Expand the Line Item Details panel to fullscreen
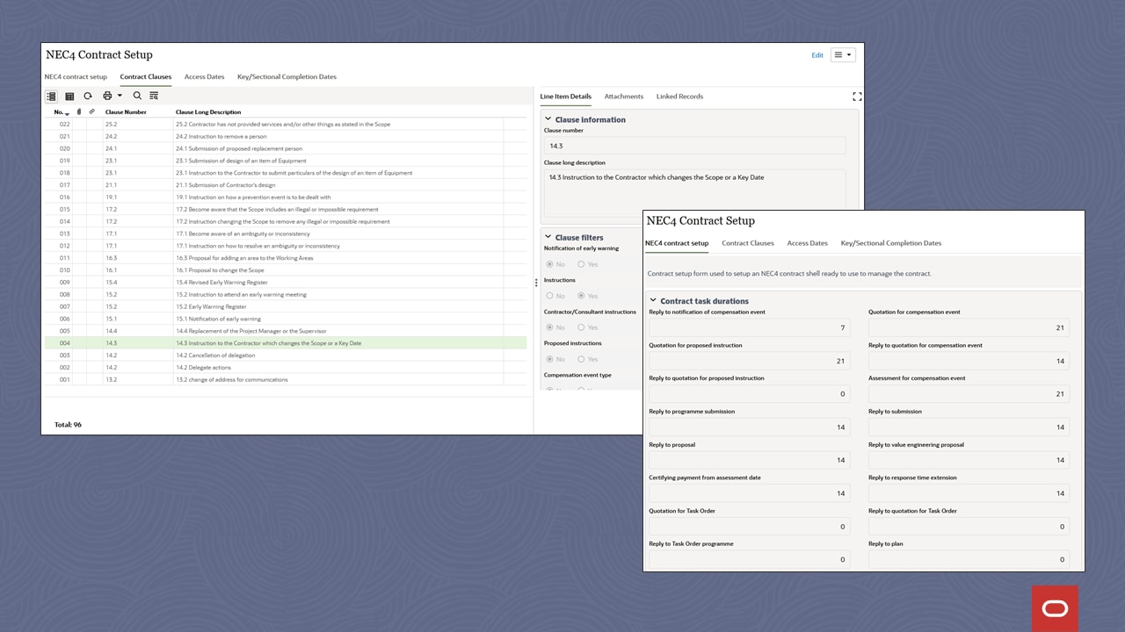 [857, 97]
